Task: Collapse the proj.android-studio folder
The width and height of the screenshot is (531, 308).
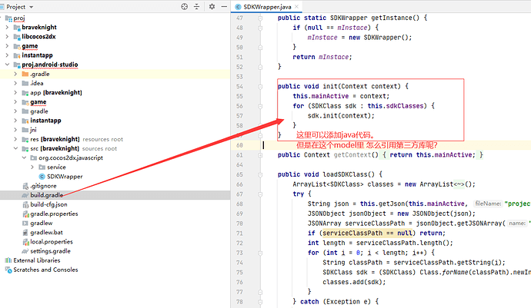Action: (x=7, y=65)
